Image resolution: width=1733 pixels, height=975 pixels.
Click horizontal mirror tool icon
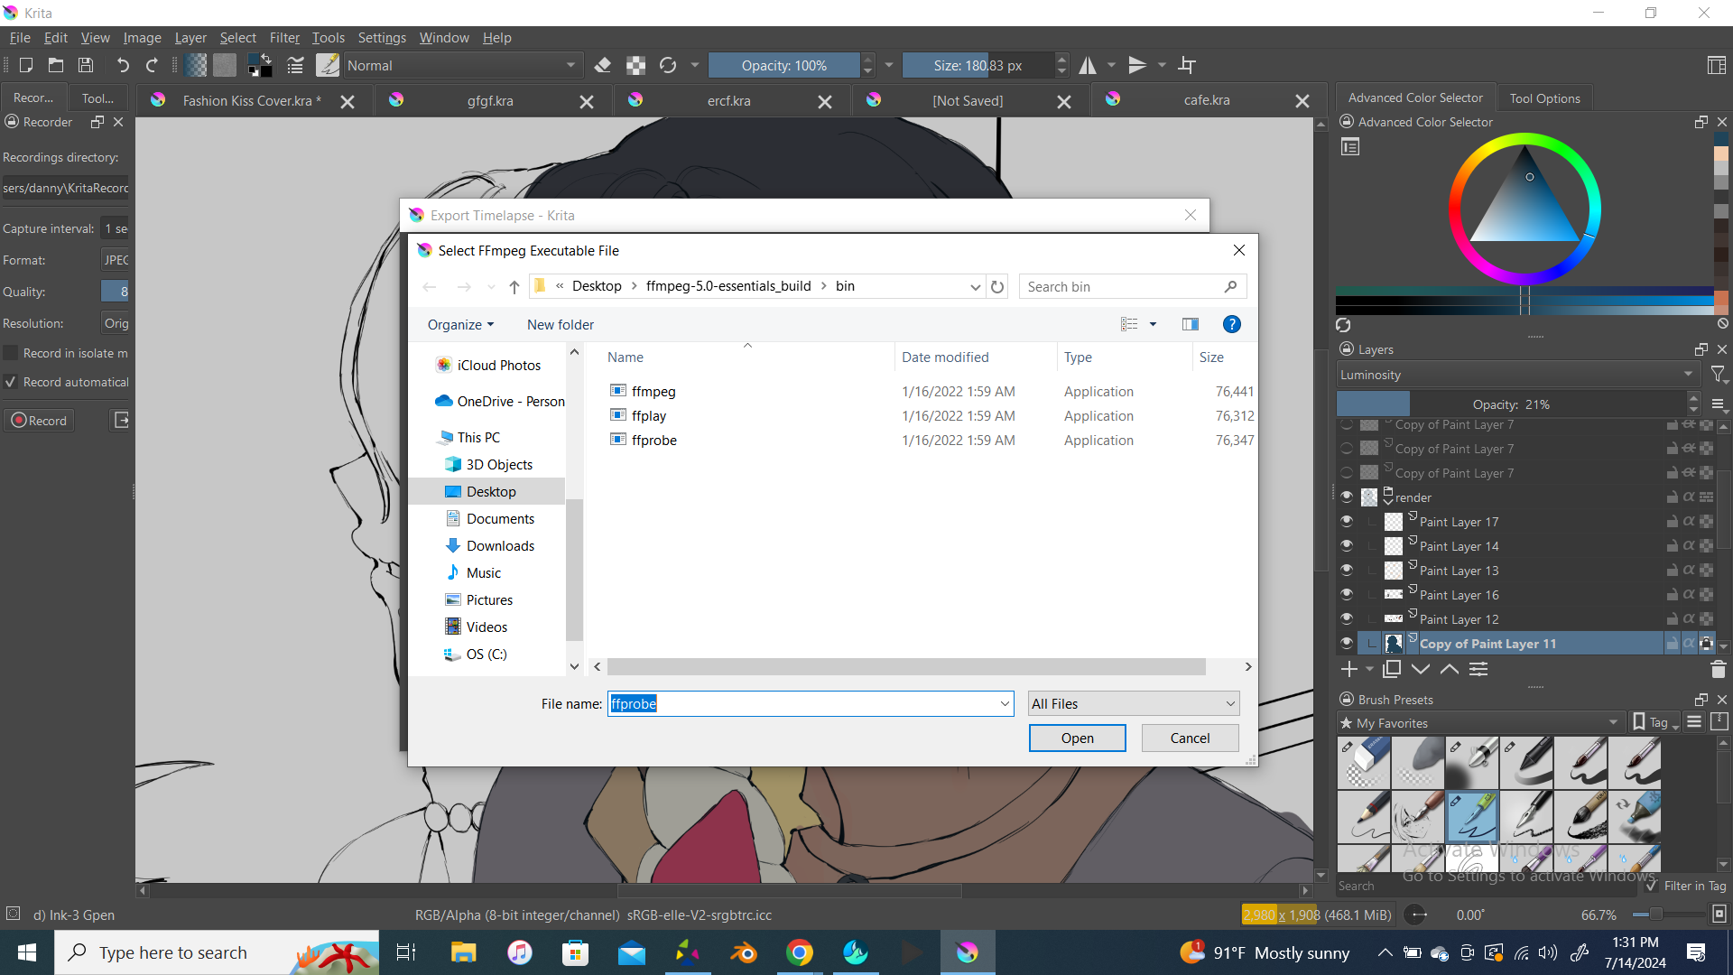[1088, 65]
